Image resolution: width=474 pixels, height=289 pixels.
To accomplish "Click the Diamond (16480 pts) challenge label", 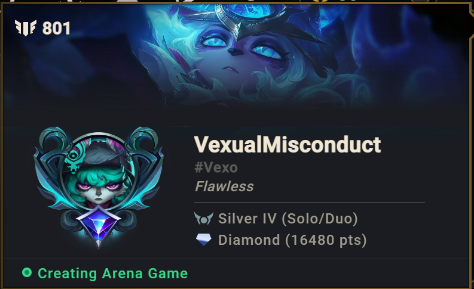I will pyautogui.click(x=292, y=240).
